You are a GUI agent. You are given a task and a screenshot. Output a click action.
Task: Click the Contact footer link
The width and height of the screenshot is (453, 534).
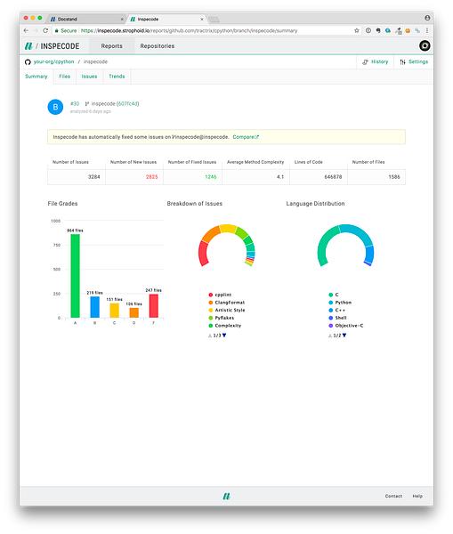393,497
